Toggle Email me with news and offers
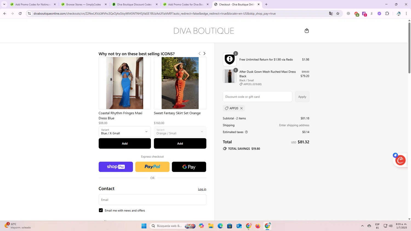 tap(101, 210)
